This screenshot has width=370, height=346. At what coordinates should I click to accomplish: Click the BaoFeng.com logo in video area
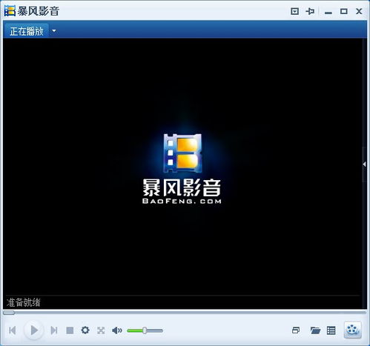point(182,169)
